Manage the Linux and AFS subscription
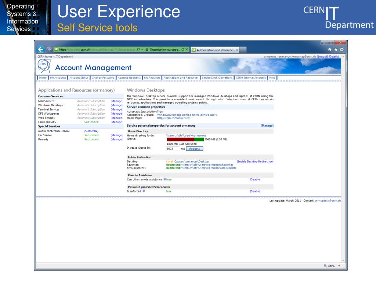Screen dimensions: 376x282 [x=116, y=122]
